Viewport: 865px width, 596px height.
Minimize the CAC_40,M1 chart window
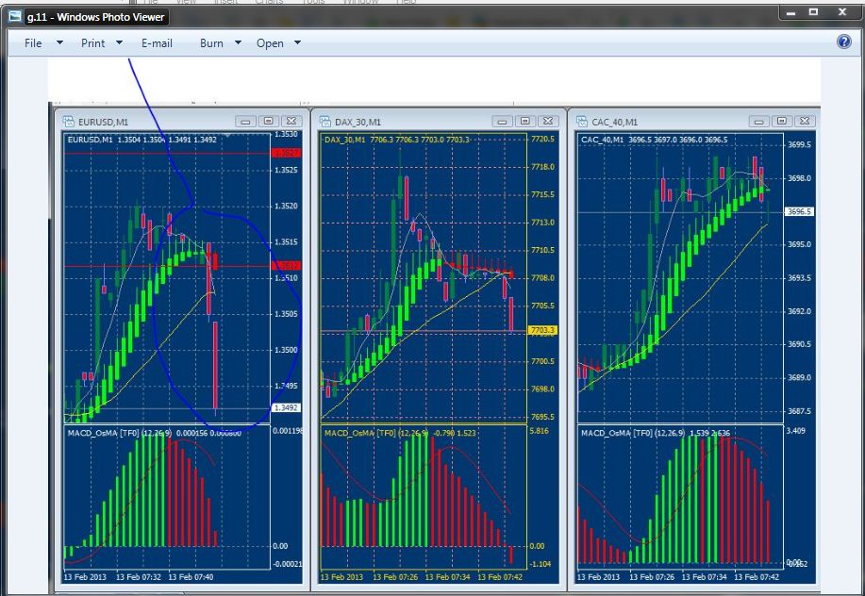point(759,122)
